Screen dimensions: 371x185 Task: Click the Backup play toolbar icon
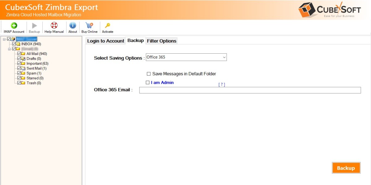34,26
